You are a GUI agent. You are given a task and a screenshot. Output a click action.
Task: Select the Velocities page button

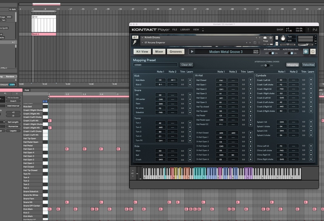click(308, 65)
